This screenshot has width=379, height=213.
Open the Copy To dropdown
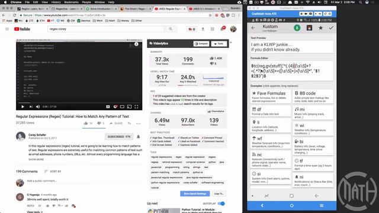[219, 193]
